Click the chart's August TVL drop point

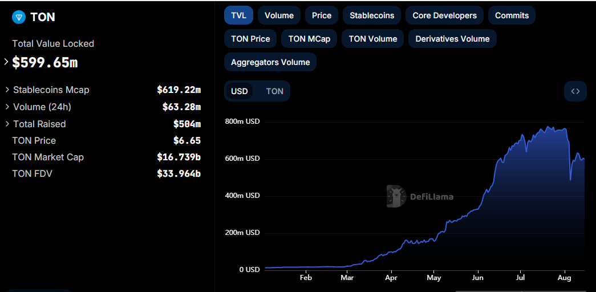click(570, 180)
